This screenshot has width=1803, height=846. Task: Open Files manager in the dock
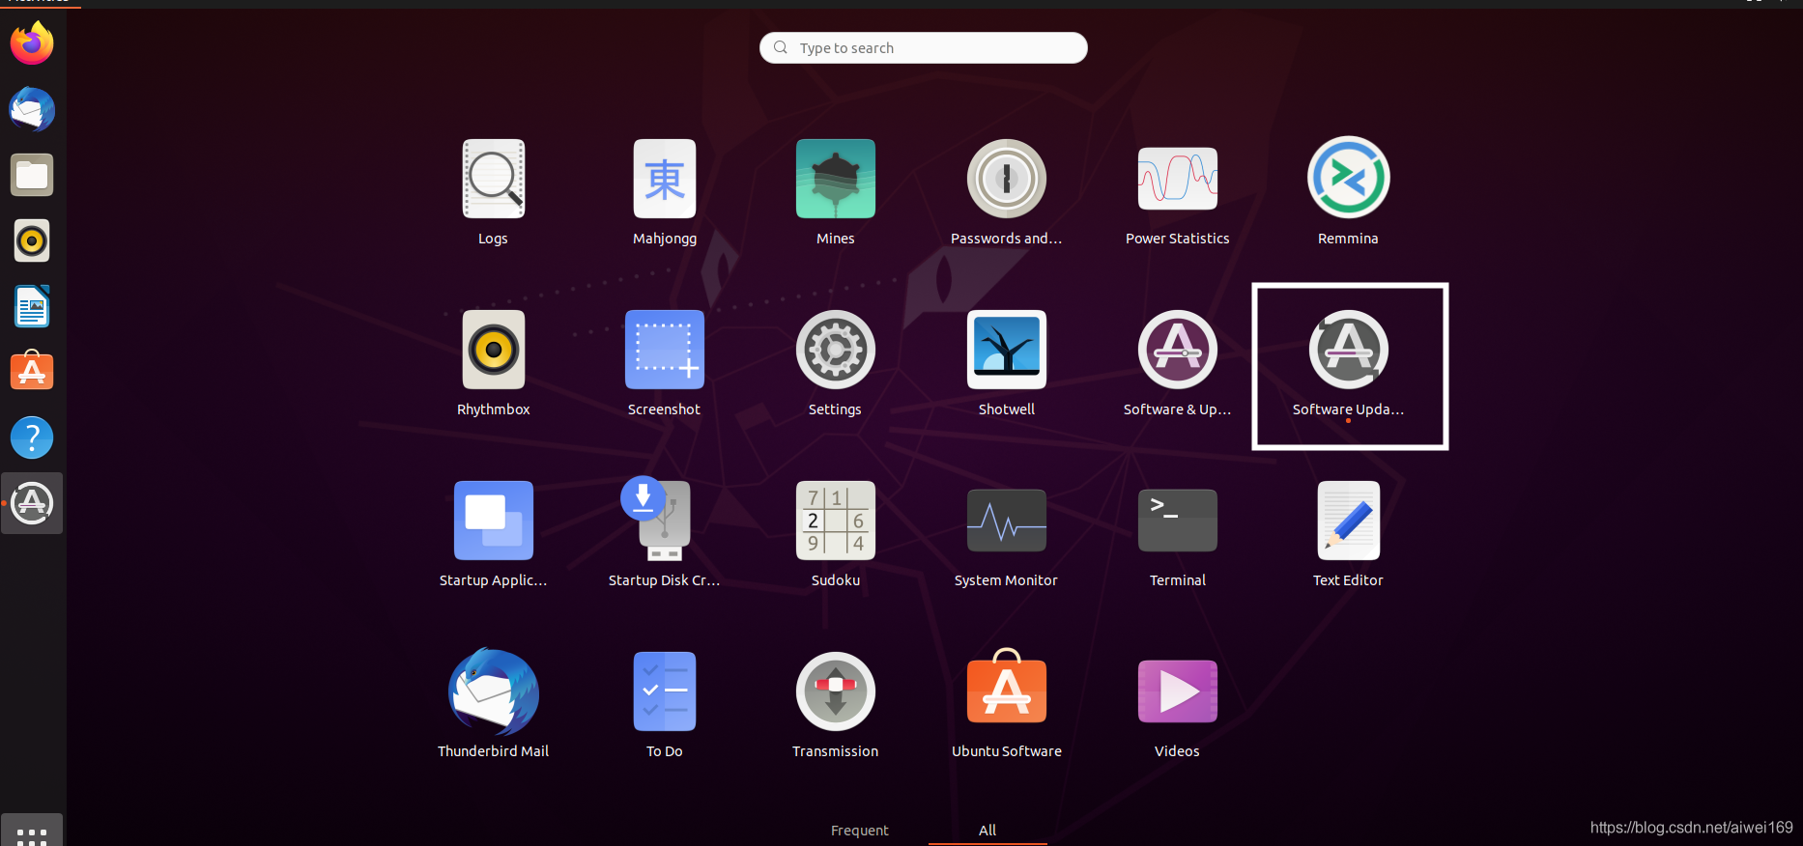(32, 175)
